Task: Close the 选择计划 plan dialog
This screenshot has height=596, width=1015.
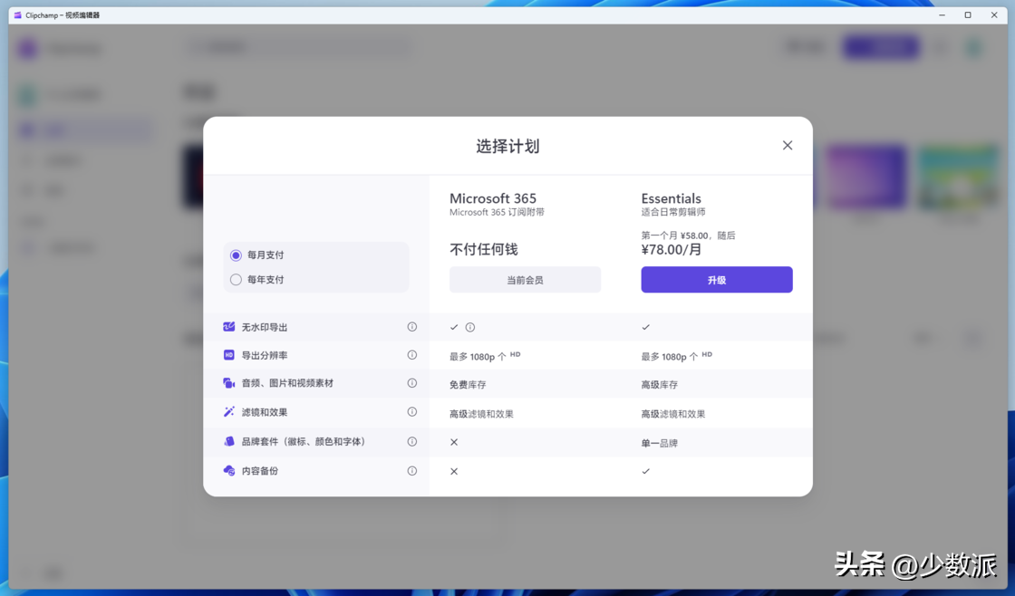Action: tap(787, 146)
